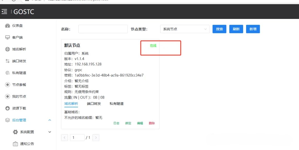Screen dimensions: 299x150
Task: Select the 域名解析 globe icon
Action: point(8,49)
